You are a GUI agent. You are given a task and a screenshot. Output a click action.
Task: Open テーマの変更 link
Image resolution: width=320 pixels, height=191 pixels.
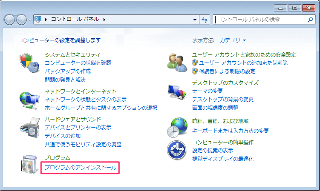(x=208, y=91)
